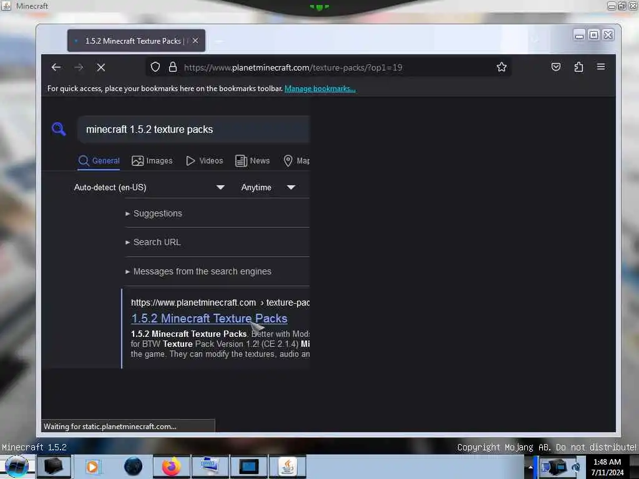The image size is (639, 479).
Task: Click the Minecraft window title icon
Action: (6, 6)
